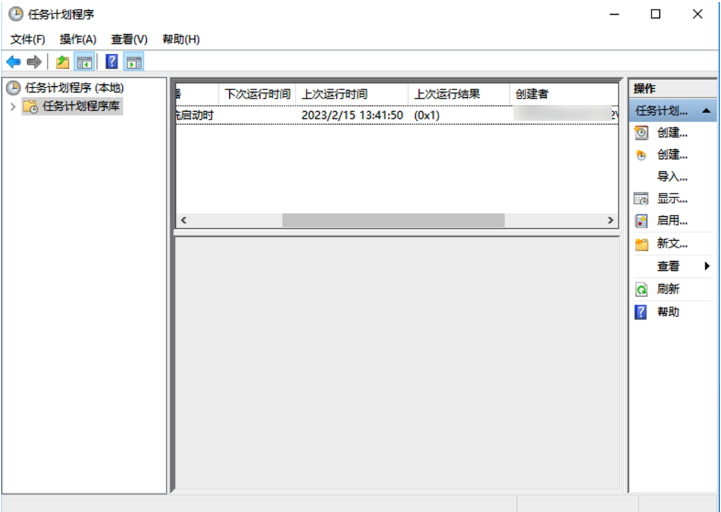The image size is (721, 512).
Task: Click the 显示... icon in the actions pane
Action: 641,199
